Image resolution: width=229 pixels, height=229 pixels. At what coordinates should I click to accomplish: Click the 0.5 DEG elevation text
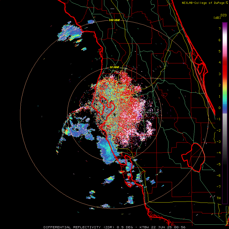125,227
